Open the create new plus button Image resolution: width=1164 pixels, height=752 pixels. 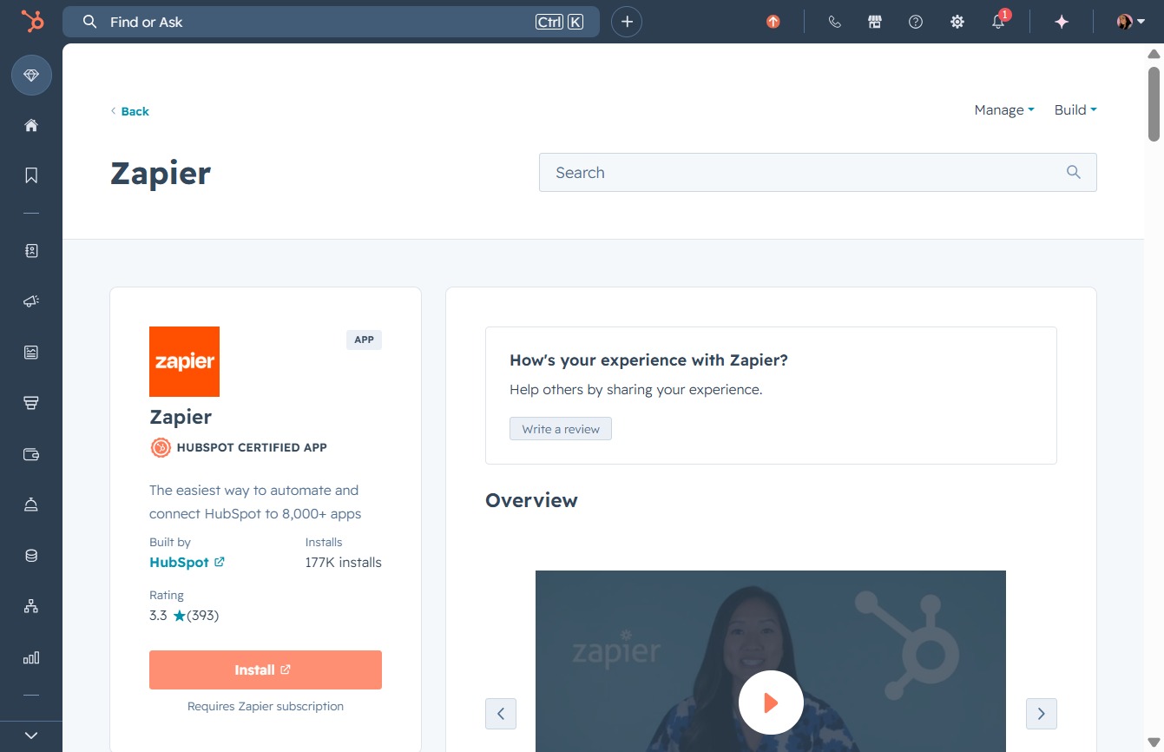point(627,22)
